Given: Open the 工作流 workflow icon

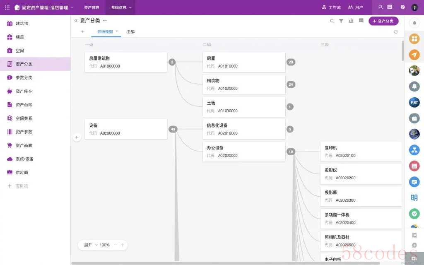Looking at the screenshot, I should click(x=331, y=7).
